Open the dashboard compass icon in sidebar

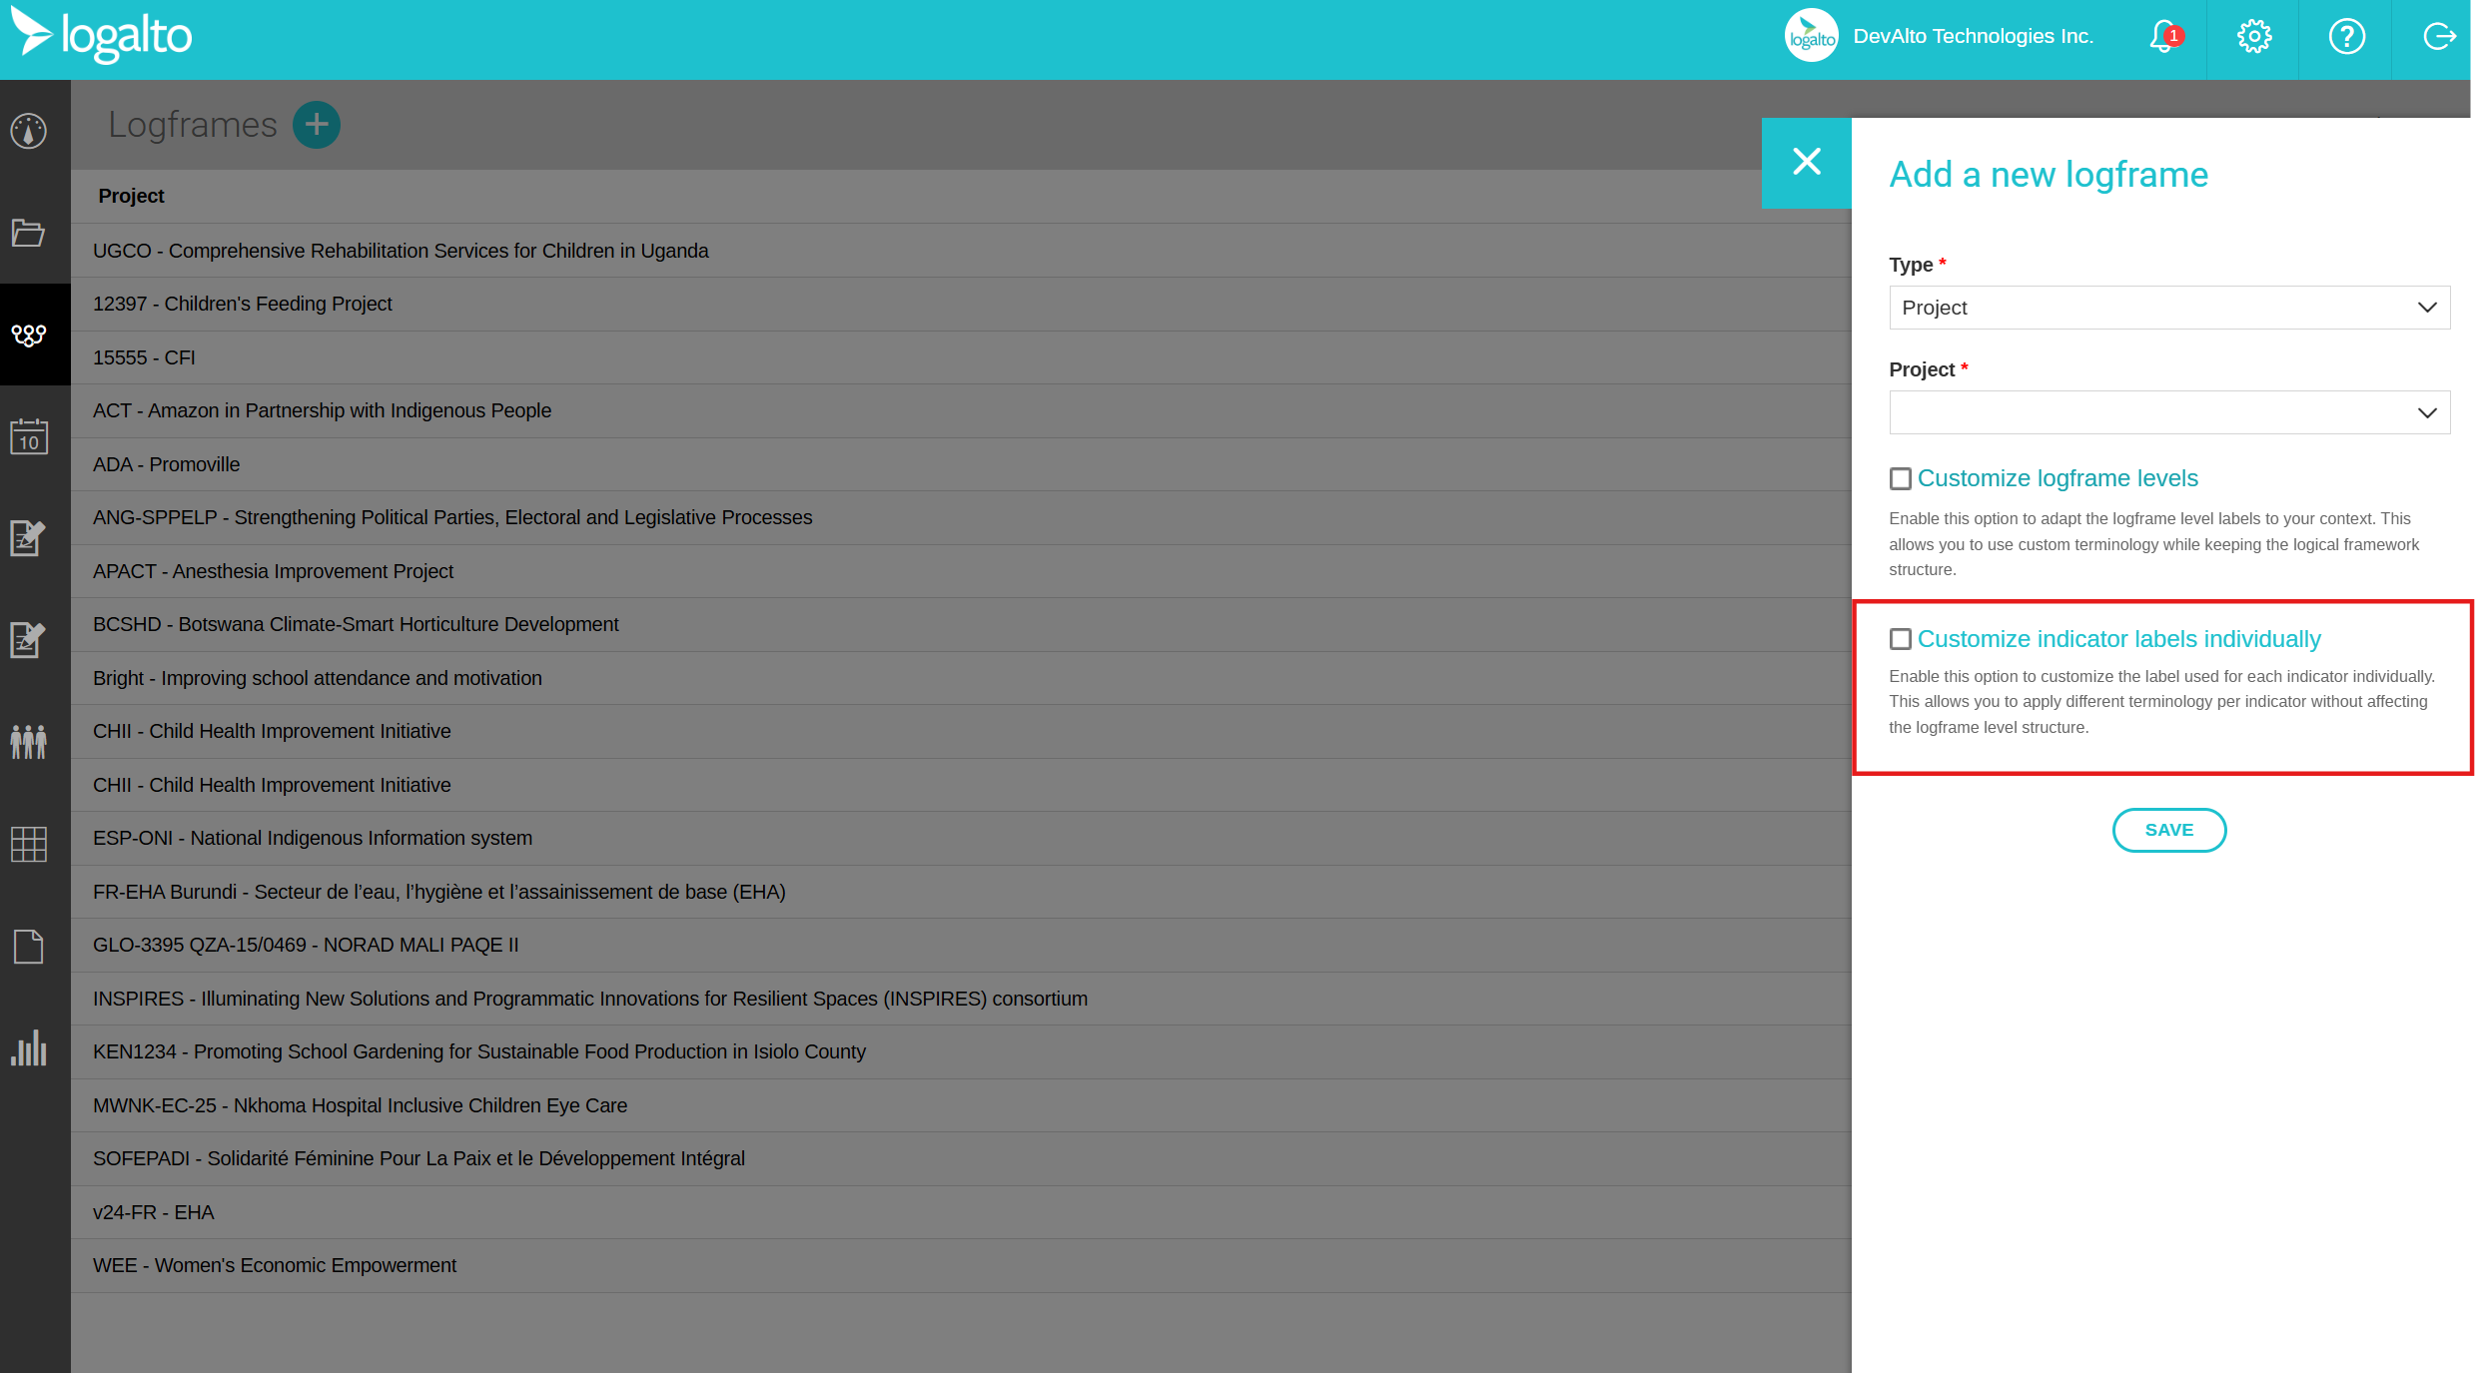pos(29,131)
